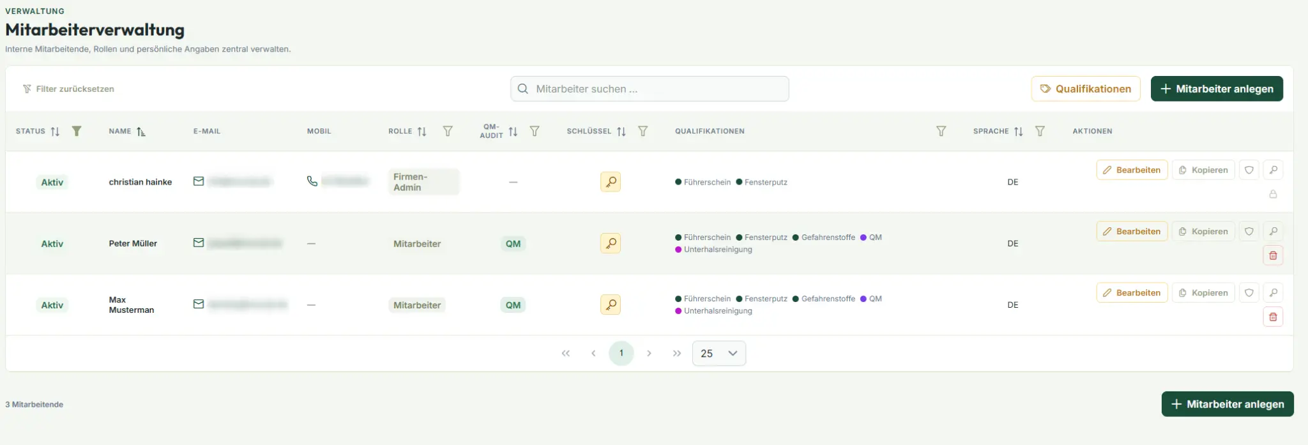1308x445 pixels.
Task: Open the Schlüssel column filter
Action: [x=643, y=131]
